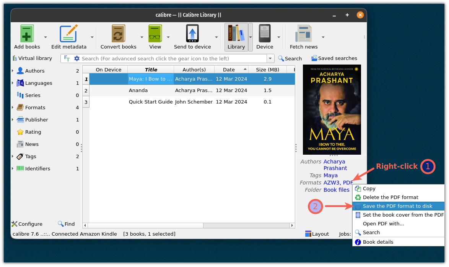Click the Maya book cover thumbnail

coord(332,109)
